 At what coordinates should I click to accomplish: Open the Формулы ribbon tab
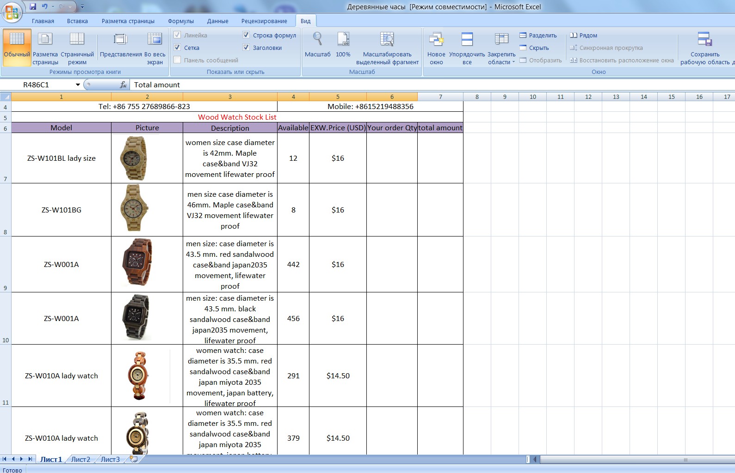point(181,21)
